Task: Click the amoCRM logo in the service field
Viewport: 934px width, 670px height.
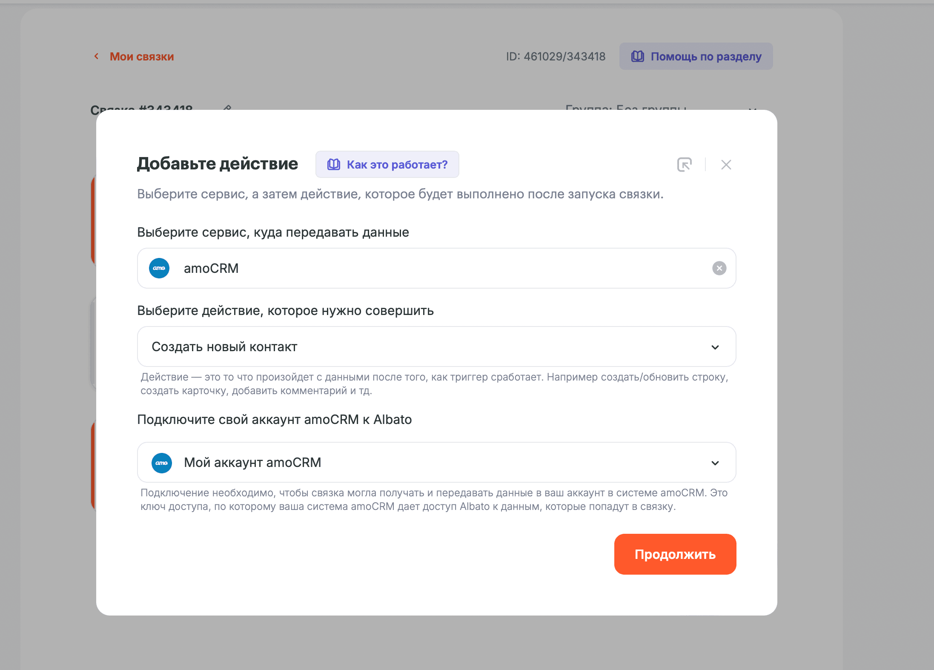Action: 159,268
